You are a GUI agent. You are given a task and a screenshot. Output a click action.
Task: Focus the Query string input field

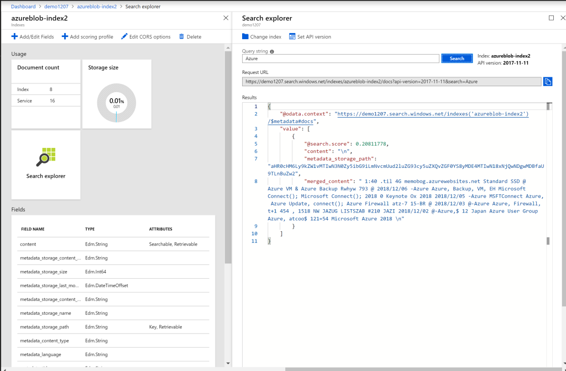click(340, 59)
